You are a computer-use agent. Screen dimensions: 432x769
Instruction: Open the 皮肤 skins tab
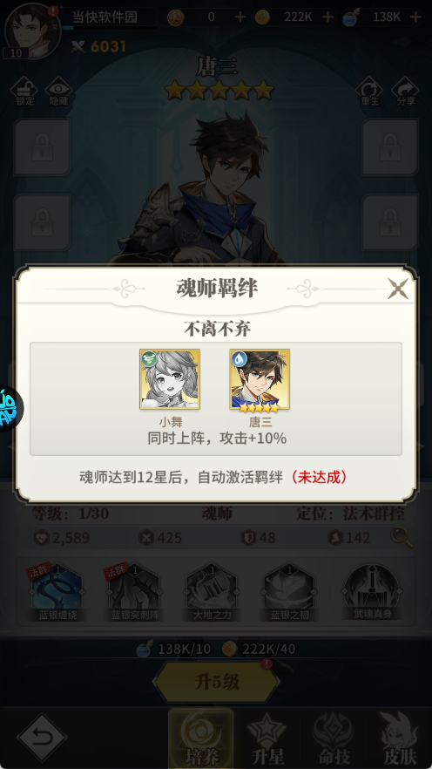[x=400, y=738]
